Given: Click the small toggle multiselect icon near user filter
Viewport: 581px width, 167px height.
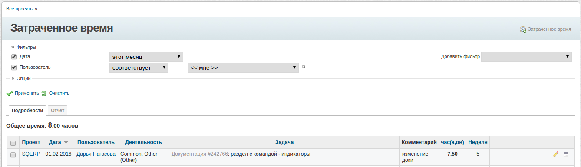Looking at the screenshot, I should [304, 67].
